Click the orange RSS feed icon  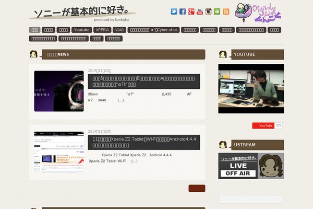[226, 11]
